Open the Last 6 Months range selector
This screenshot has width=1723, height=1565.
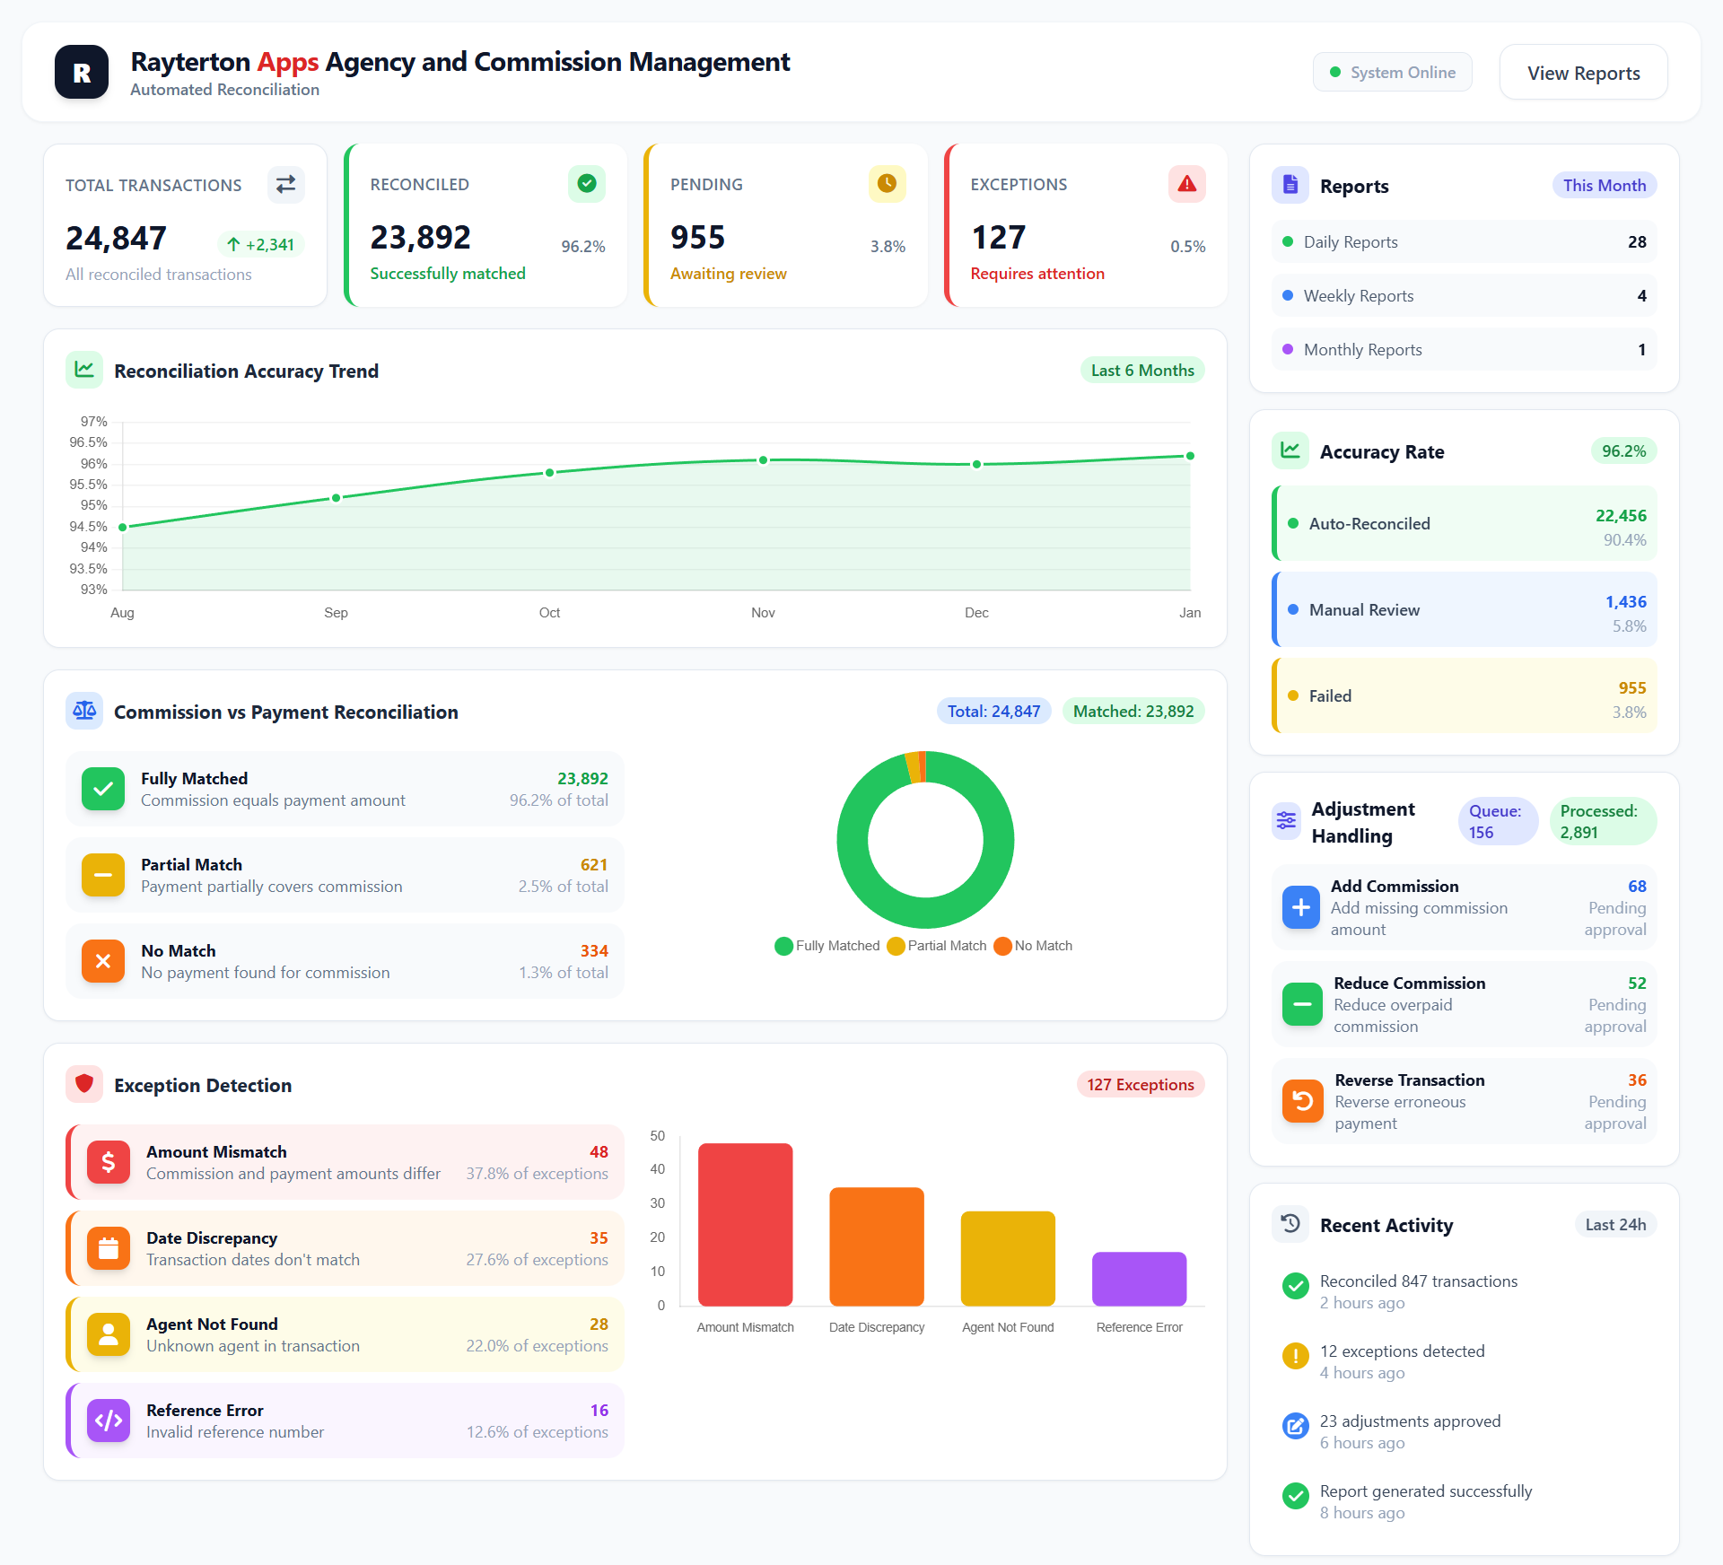pos(1141,370)
